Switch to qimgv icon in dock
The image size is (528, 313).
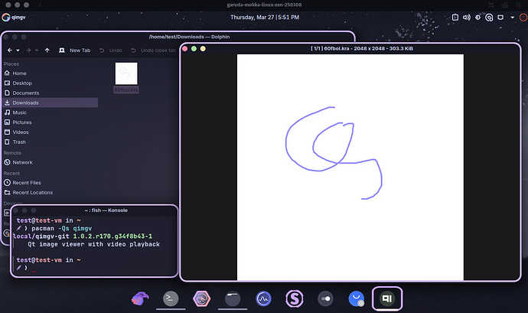coord(387,298)
